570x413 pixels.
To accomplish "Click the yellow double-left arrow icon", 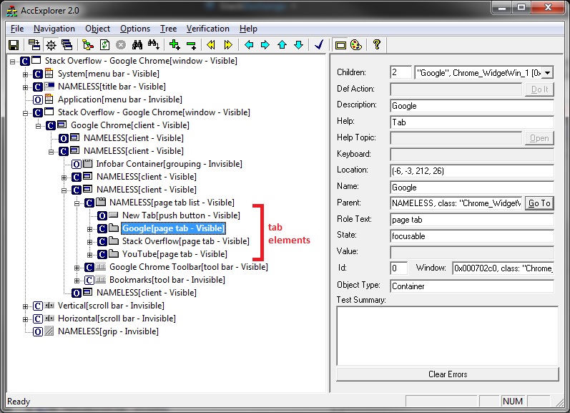I will 211,45.
